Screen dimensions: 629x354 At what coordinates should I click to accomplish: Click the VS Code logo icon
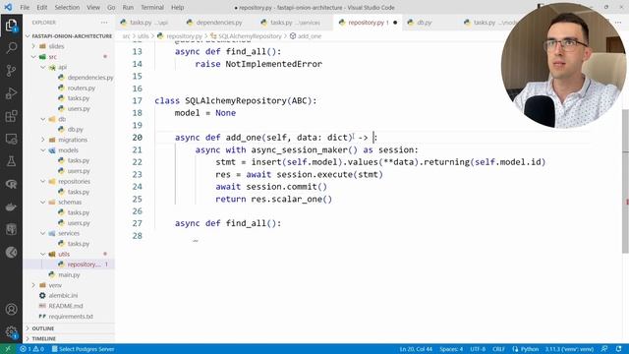click(x=8, y=7)
